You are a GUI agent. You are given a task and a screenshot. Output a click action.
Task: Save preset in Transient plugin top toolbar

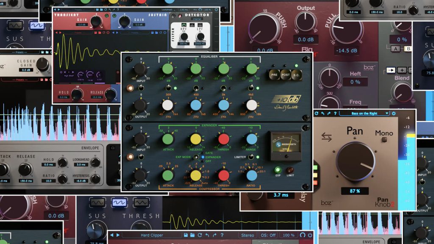coord(97,10)
